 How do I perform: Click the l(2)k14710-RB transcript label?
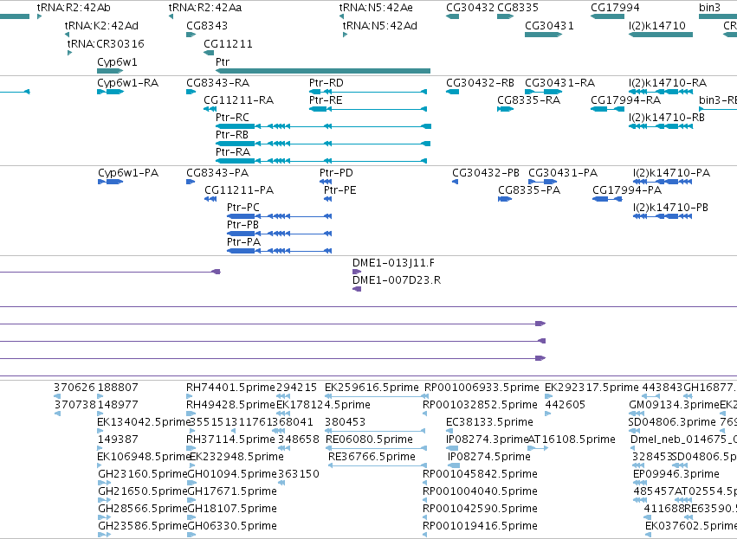667,118
